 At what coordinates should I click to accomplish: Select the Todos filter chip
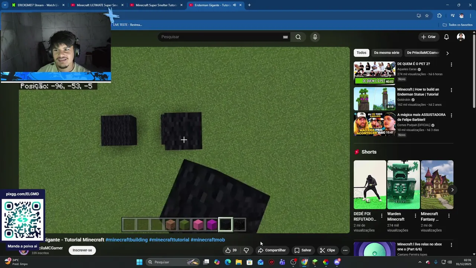[x=361, y=52]
